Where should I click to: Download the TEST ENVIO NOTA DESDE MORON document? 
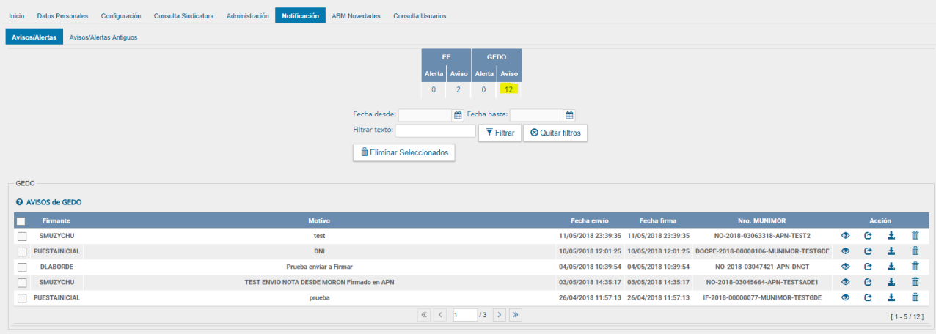(x=891, y=282)
